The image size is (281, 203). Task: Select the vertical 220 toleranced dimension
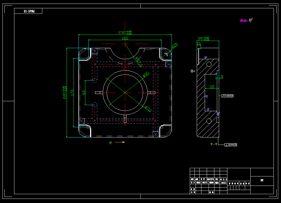tap(65, 93)
